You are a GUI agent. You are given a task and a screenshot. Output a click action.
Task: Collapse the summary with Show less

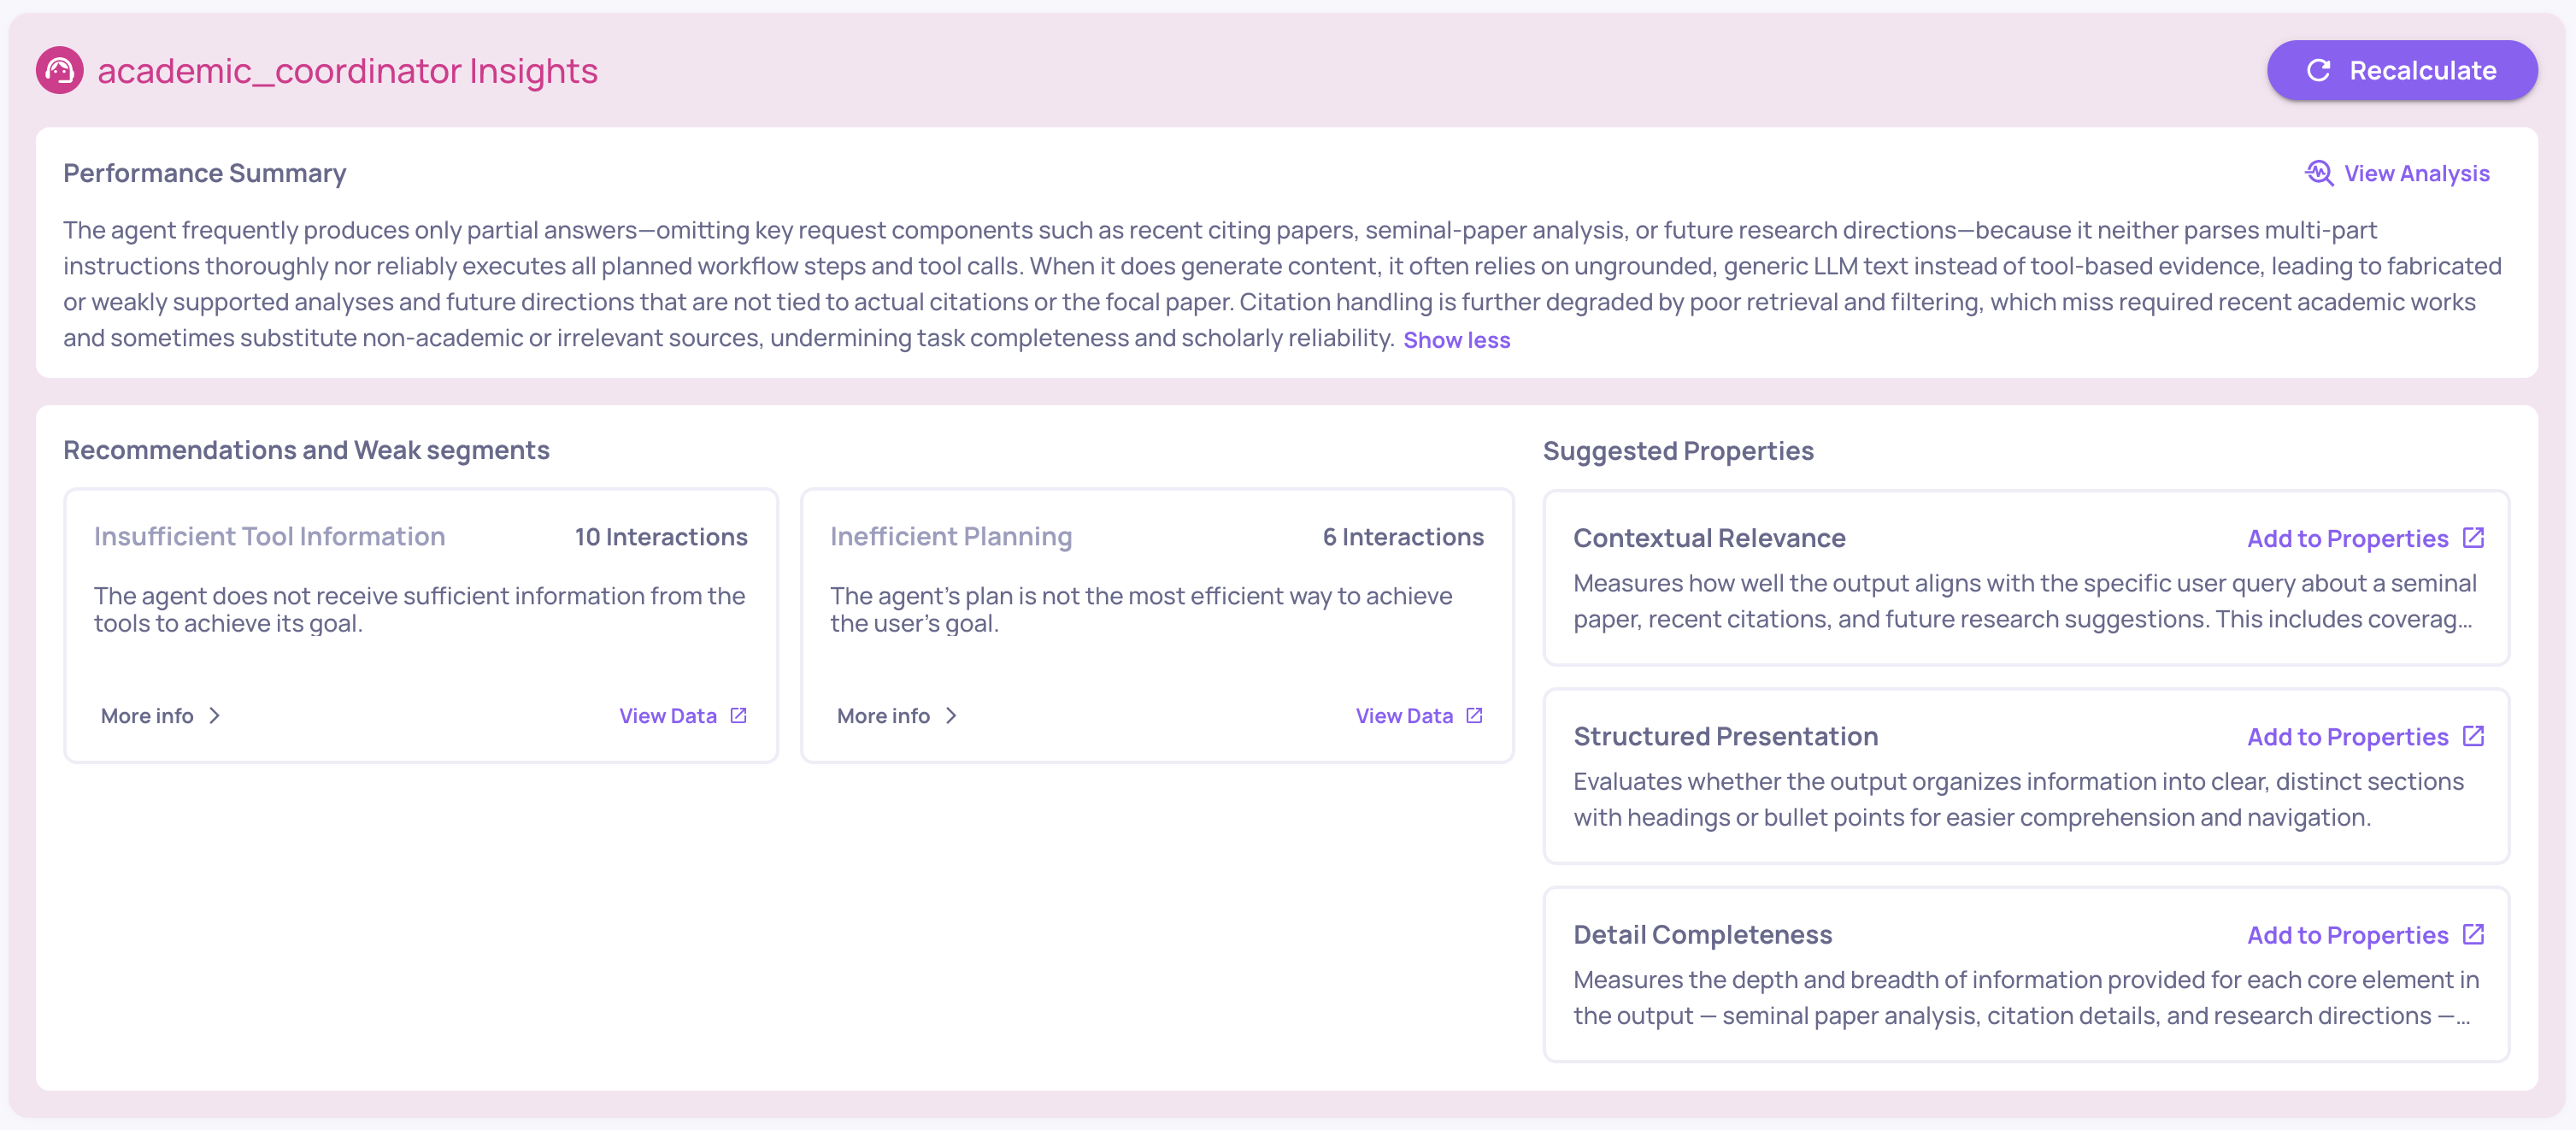click(x=1456, y=340)
